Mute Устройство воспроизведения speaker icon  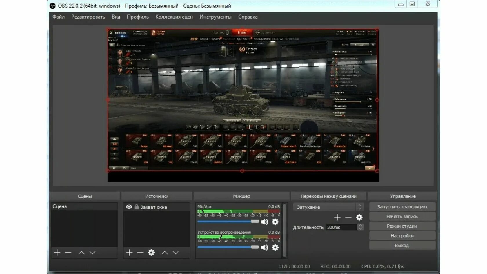(x=265, y=247)
